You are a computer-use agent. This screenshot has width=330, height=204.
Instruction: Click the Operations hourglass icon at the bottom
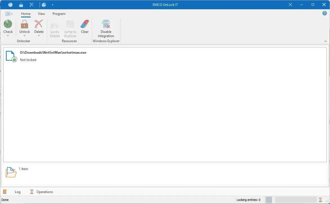(x=31, y=192)
